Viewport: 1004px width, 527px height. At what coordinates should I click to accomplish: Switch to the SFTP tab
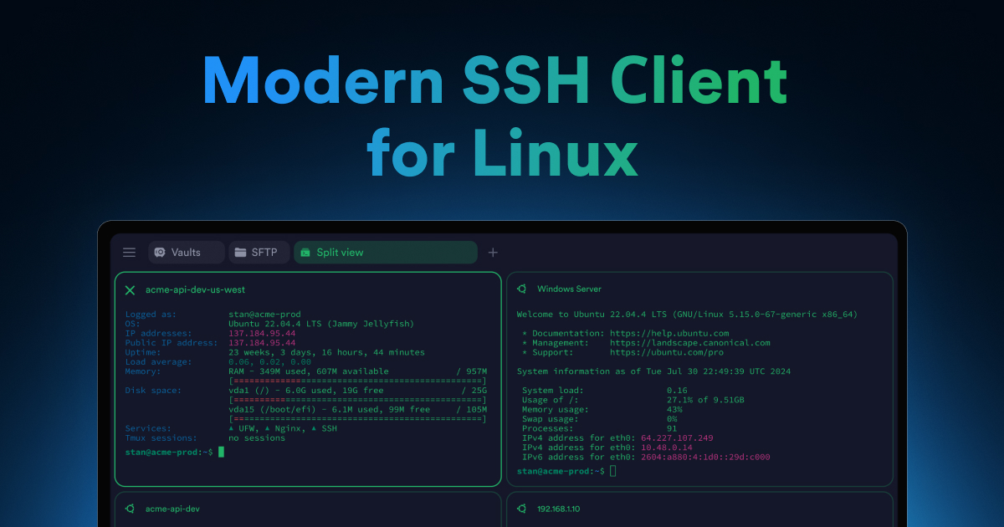pos(259,253)
